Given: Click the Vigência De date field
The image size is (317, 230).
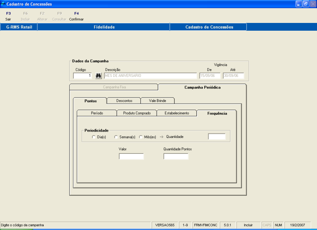Looking at the screenshot, I should (210, 76).
